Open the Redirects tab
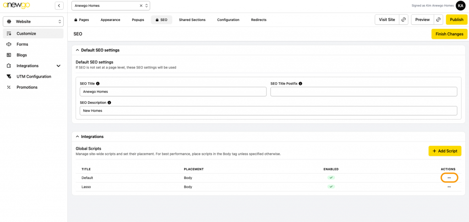The height and width of the screenshot is (222, 469). [258, 20]
